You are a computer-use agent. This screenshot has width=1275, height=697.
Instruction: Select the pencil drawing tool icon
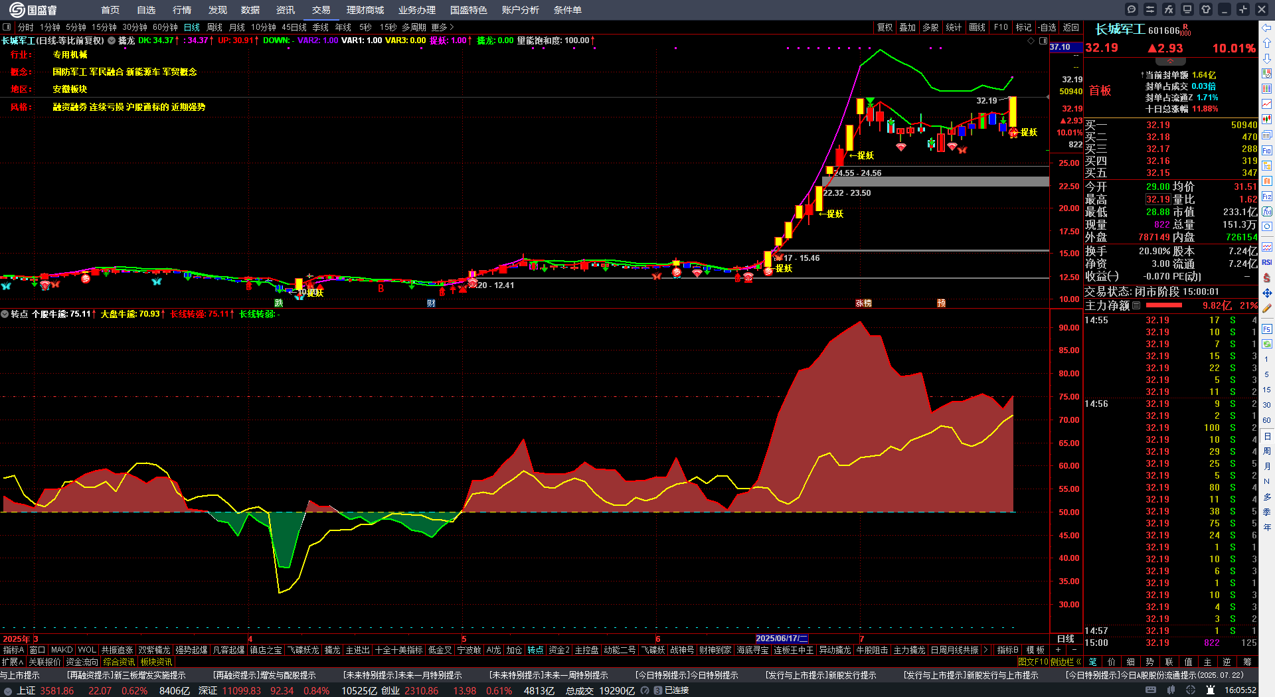(1267, 308)
